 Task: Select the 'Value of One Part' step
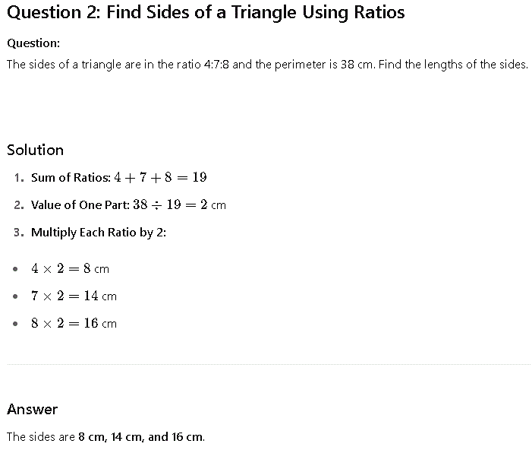click(x=80, y=205)
